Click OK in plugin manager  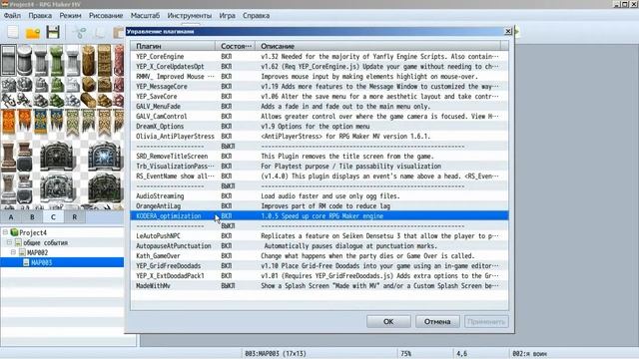(388, 321)
